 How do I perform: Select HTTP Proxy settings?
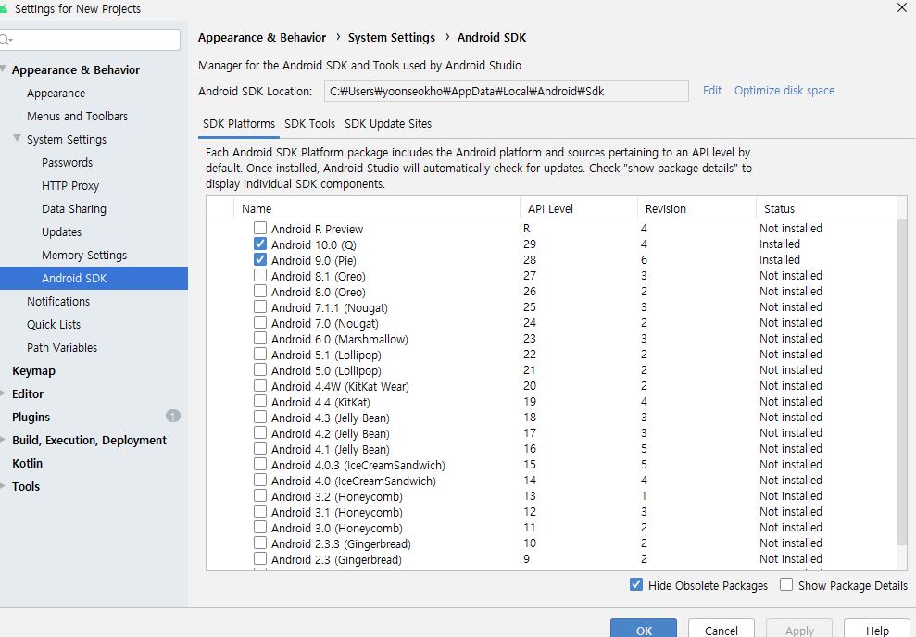click(x=70, y=186)
